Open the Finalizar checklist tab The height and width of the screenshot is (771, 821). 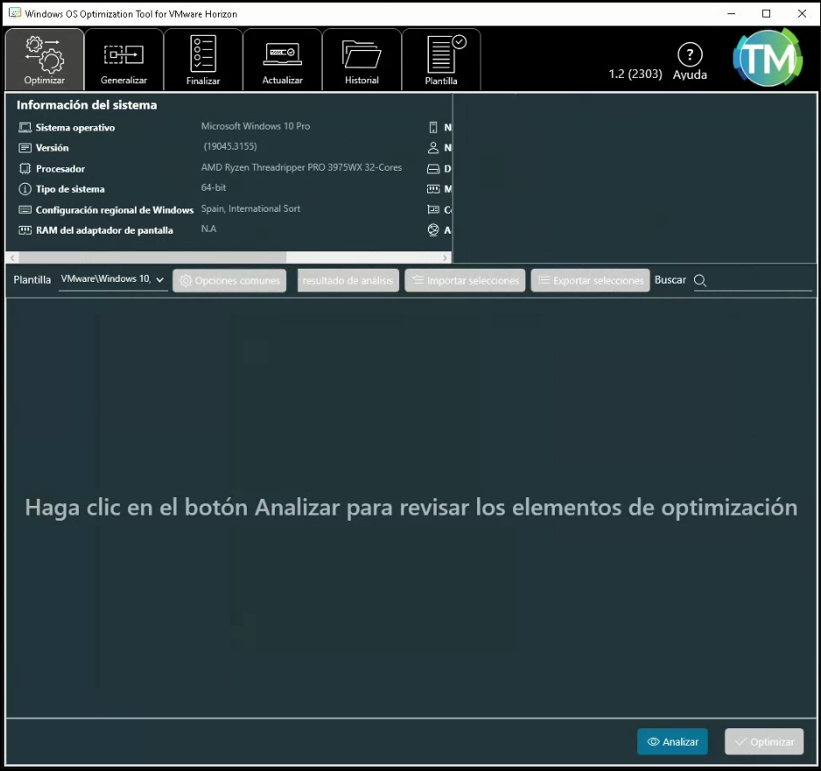coord(203,60)
